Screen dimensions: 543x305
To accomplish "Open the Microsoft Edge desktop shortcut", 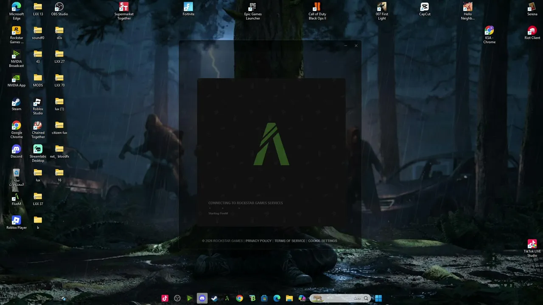I will click(x=17, y=11).
